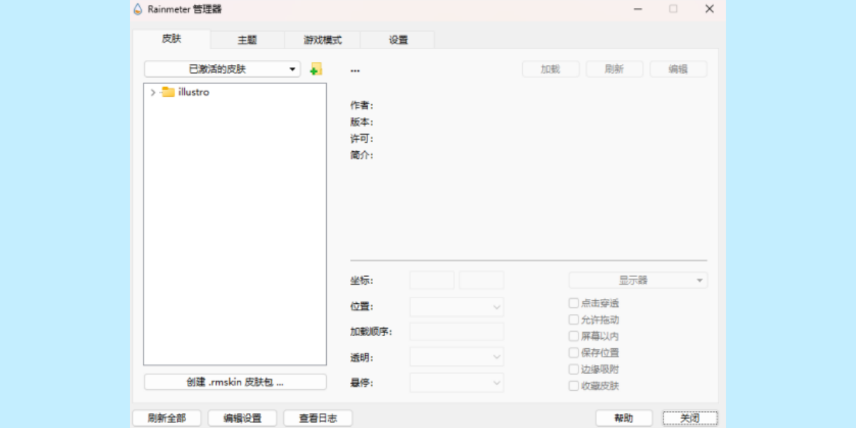This screenshot has height=428, width=856.
Task: Open the 游戏模式 tab
Action: pos(322,40)
